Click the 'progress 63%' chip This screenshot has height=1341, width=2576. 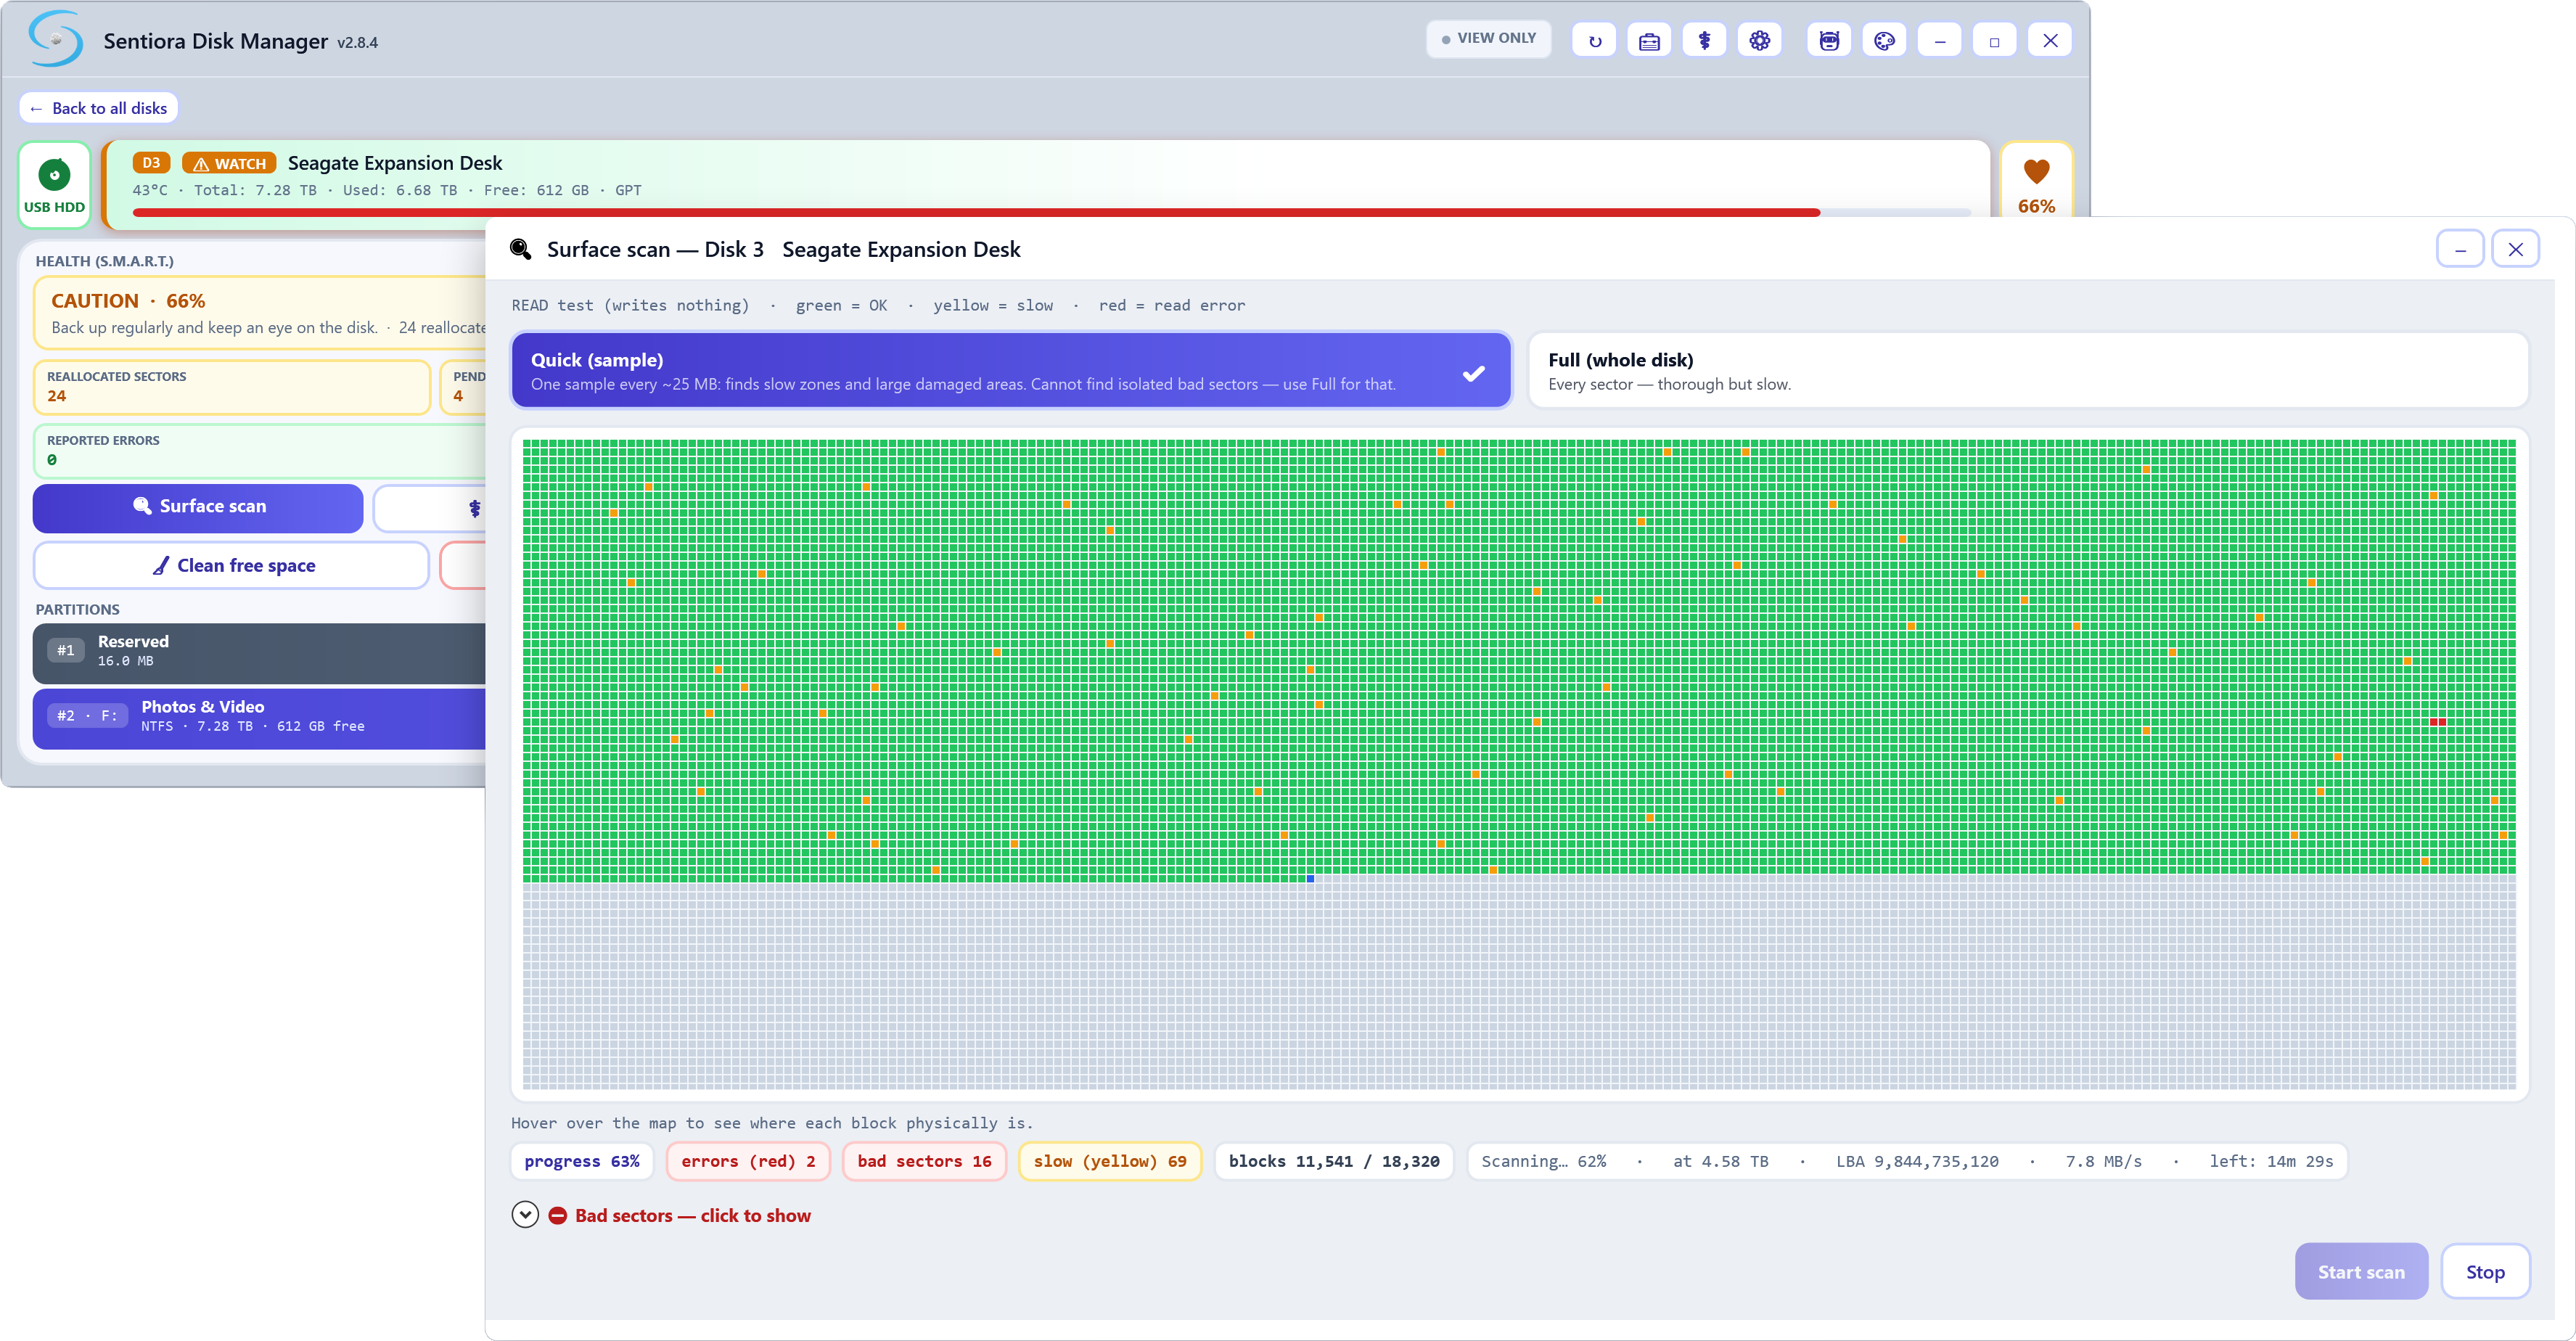582,1161
